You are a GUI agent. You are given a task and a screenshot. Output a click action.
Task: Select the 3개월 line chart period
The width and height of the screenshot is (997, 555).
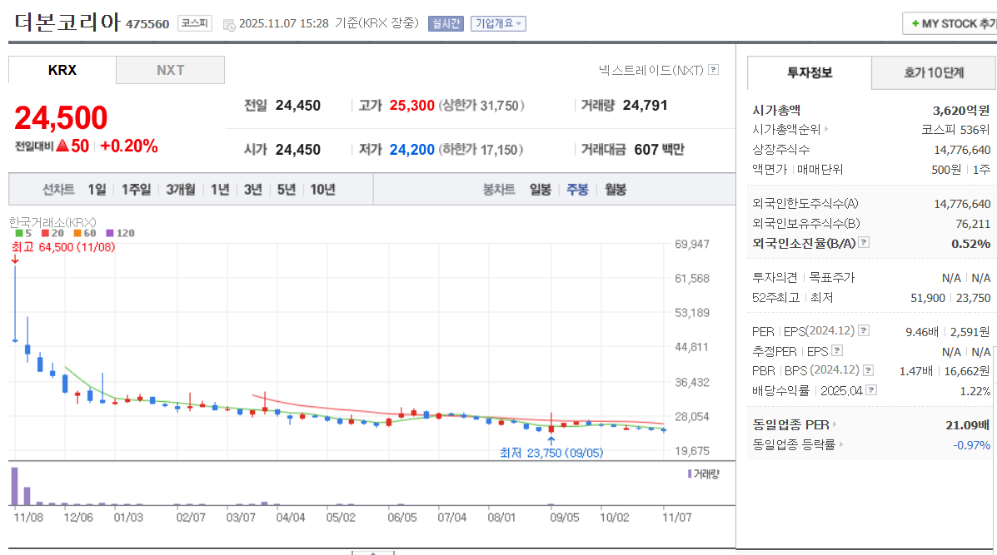click(x=181, y=189)
